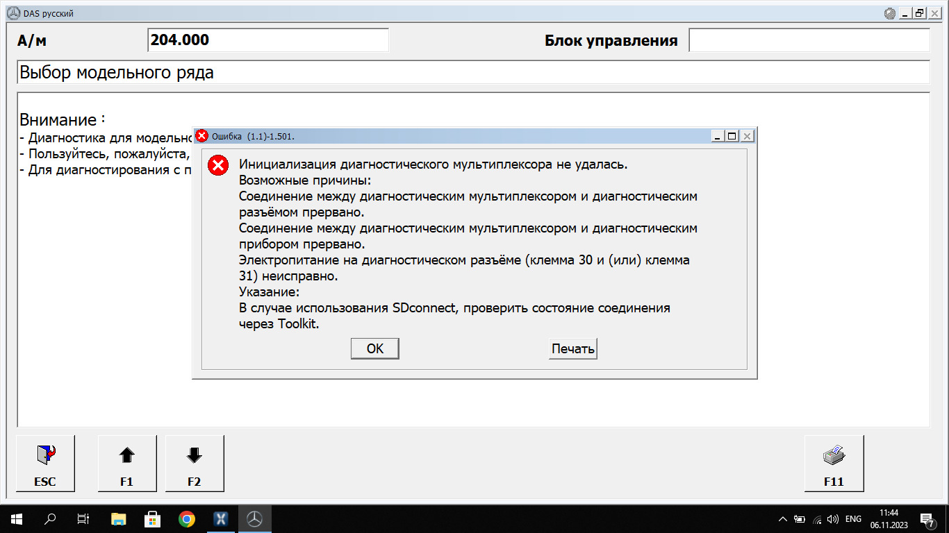The height and width of the screenshot is (533, 949).
Task: Open Microsoft Store from taskbar
Action: [152, 518]
